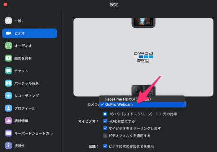The image size is (217, 152).
Task: Select the 16:9 widescreen radio button
Action: [x=105, y=114]
